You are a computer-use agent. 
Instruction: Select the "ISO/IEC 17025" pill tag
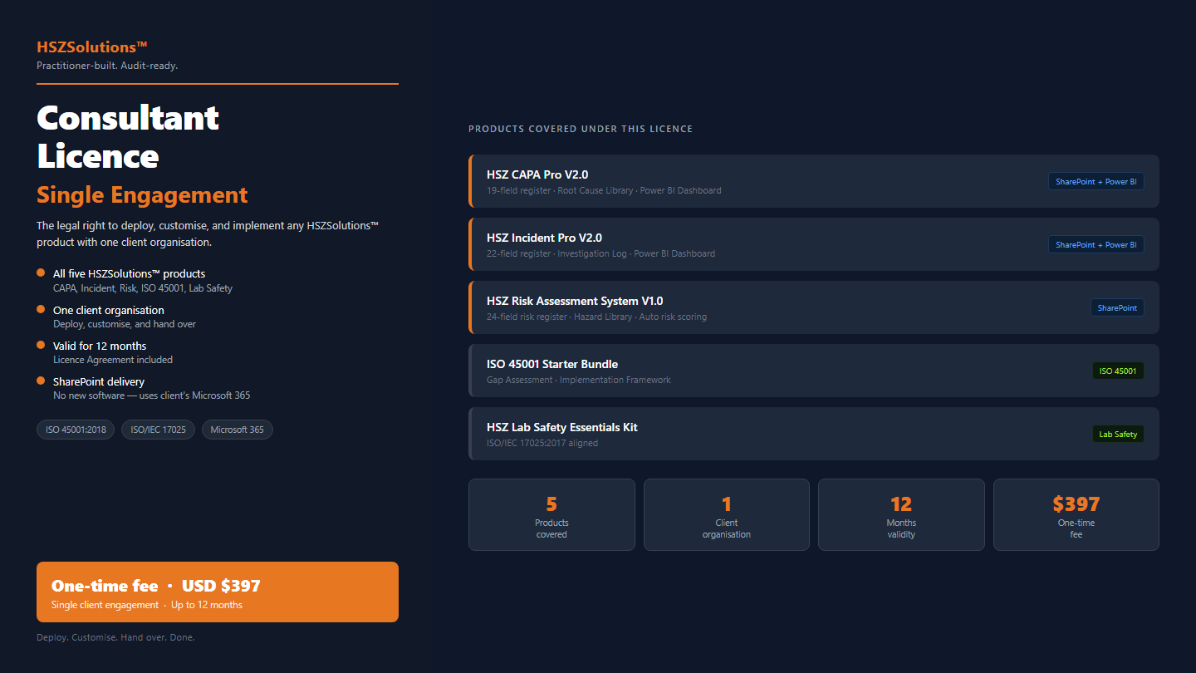pos(159,430)
